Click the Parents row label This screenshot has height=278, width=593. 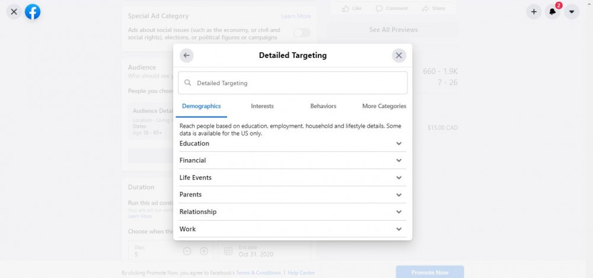190,195
